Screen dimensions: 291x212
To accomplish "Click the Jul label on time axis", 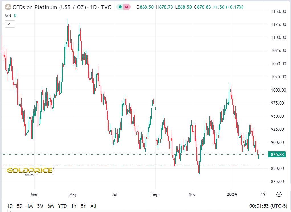I will coord(115,194).
